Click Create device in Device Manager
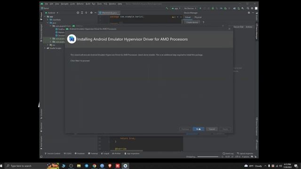Screen dimensions: 301x169 click(x=192, y=22)
